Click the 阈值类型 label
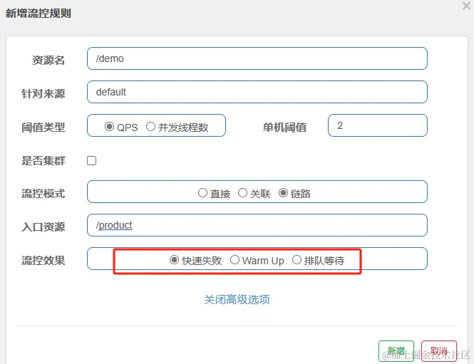 click(43, 128)
